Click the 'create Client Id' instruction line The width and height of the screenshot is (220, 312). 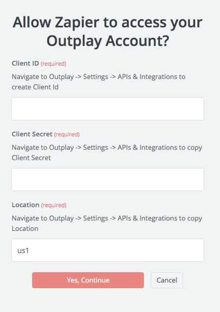35,87
